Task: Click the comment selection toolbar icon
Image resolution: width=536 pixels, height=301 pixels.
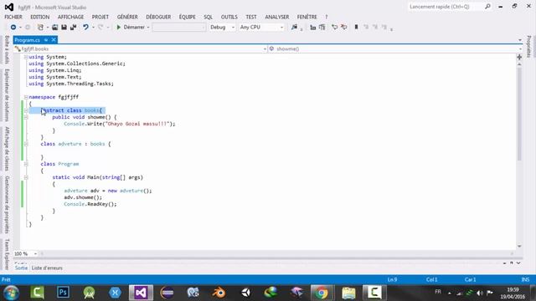Action: tap(335, 27)
